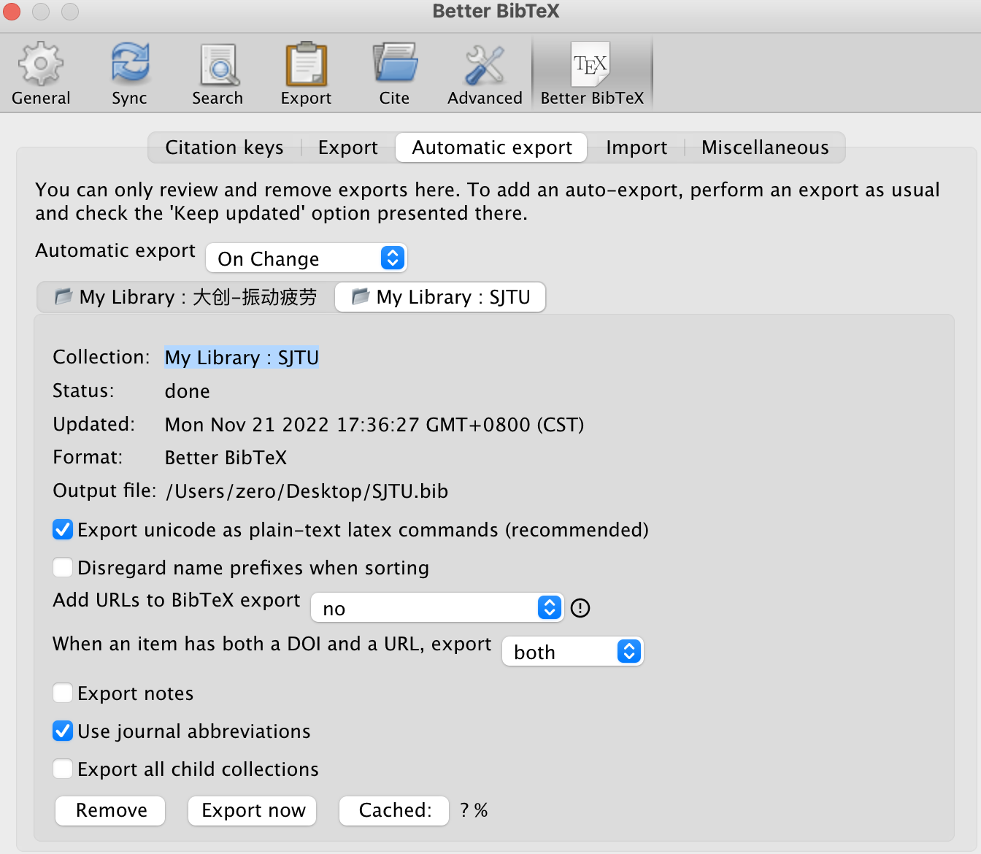Click the Cached: button

click(x=394, y=810)
